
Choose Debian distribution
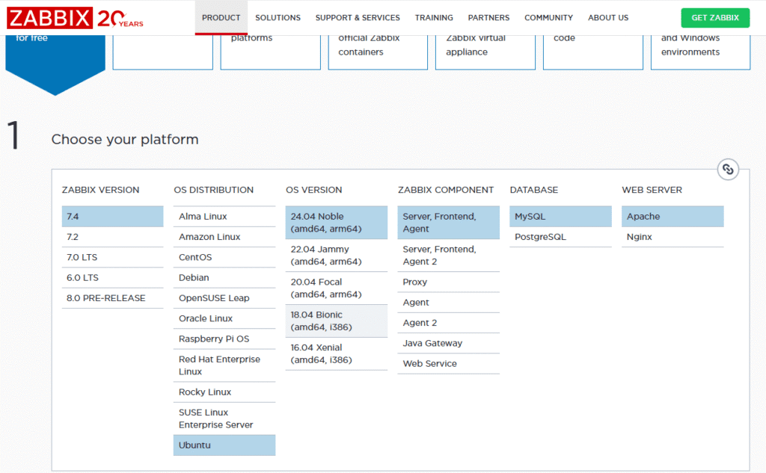click(x=224, y=278)
